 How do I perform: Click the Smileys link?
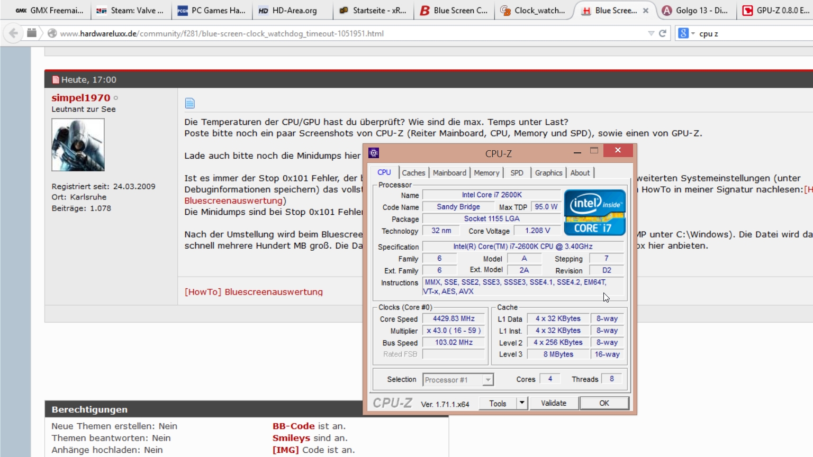[x=292, y=438]
